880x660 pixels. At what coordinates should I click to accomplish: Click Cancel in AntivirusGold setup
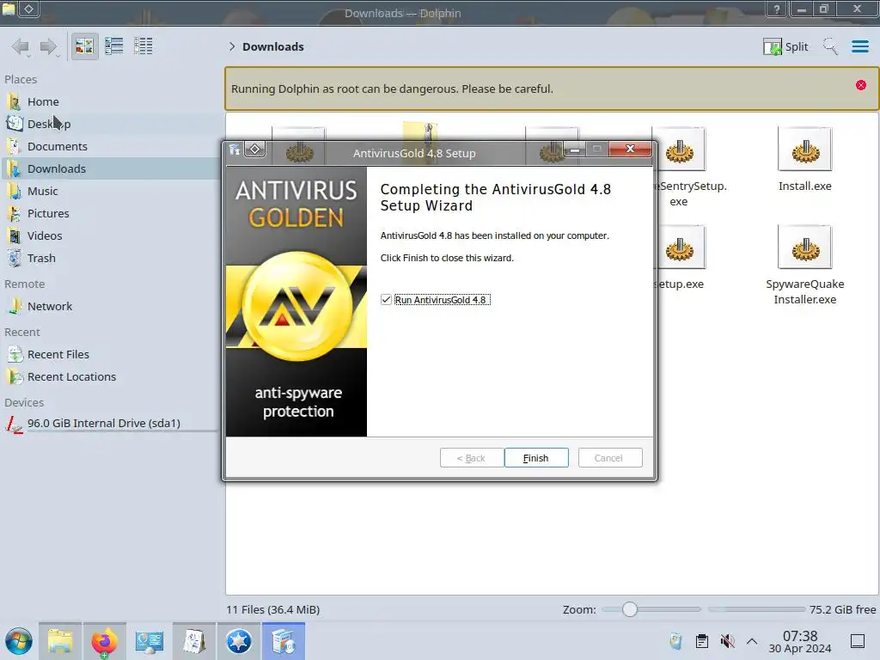click(610, 458)
